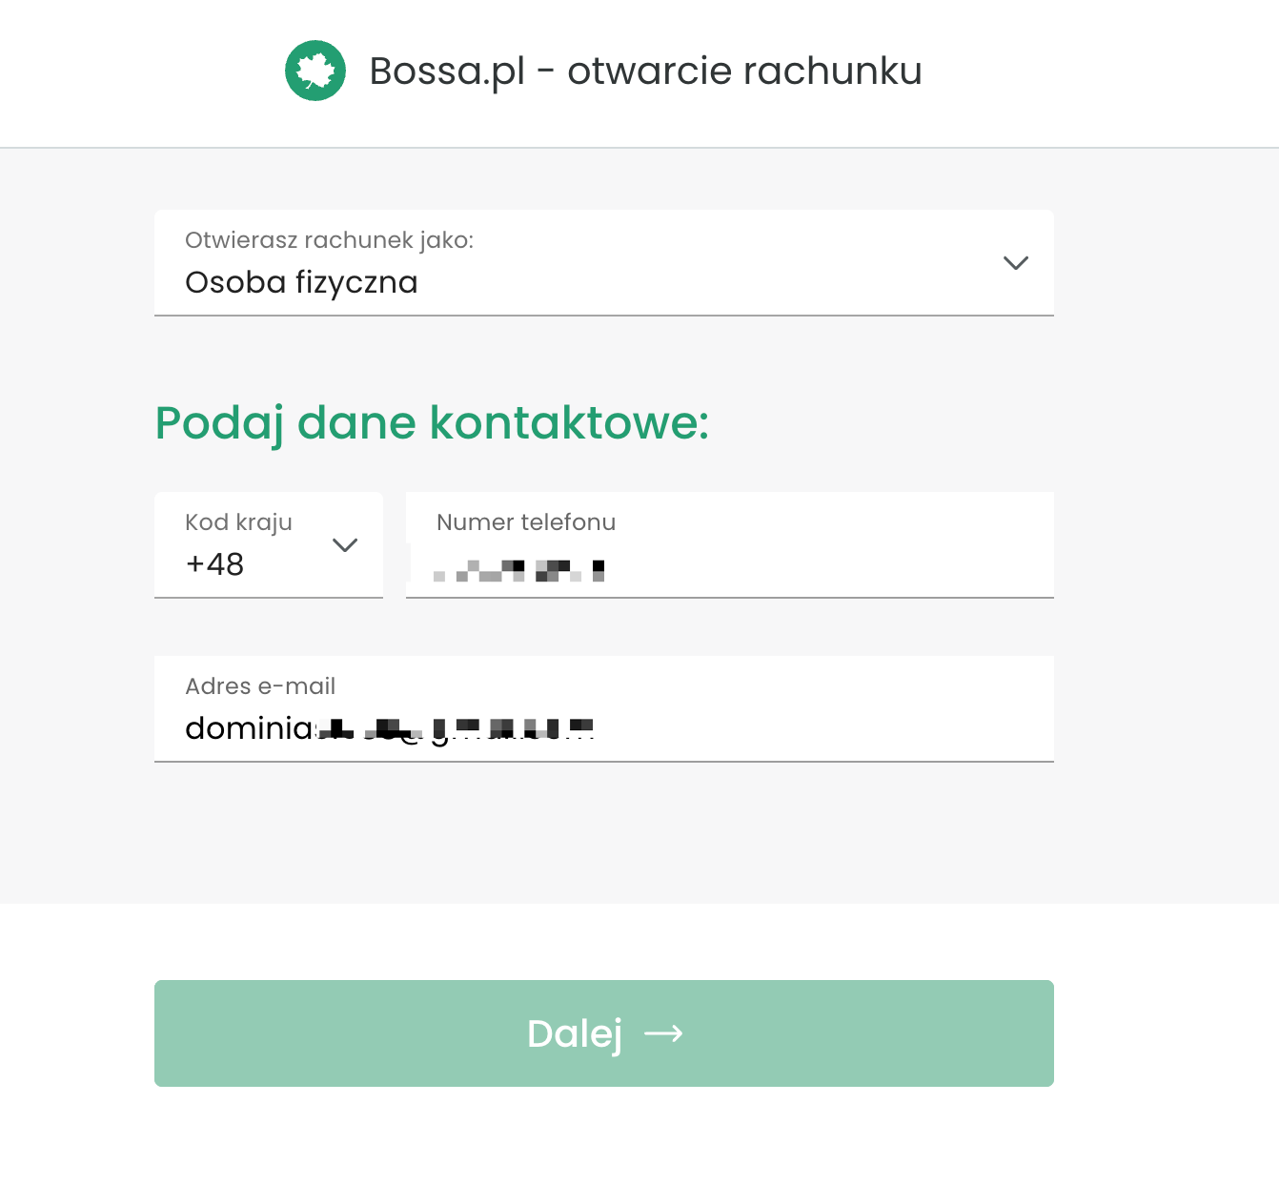Select the "Osoba fizyczna" dropdown value
The height and width of the screenshot is (1185, 1279).
tap(301, 283)
